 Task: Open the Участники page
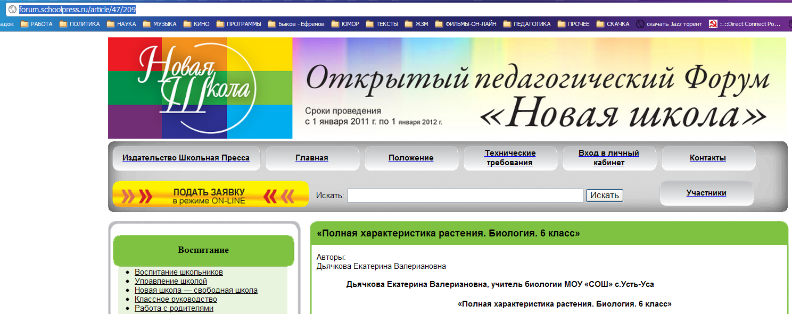point(706,193)
